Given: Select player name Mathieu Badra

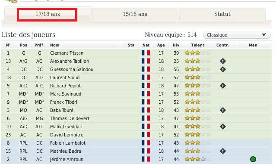Looking at the screenshot, I should [x=66, y=151].
